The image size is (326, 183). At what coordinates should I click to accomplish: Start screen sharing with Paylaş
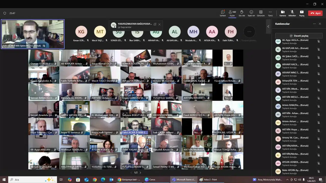click(302, 13)
